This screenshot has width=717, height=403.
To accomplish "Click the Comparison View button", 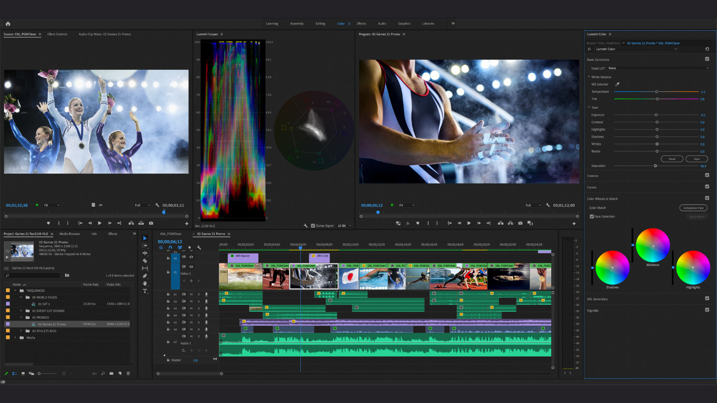I will pyautogui.click(x=693, y=208).
